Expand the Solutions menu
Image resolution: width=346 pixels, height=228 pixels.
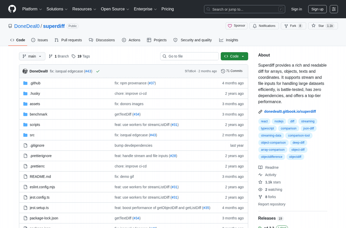pyautogui.click(x=57, y=9)
